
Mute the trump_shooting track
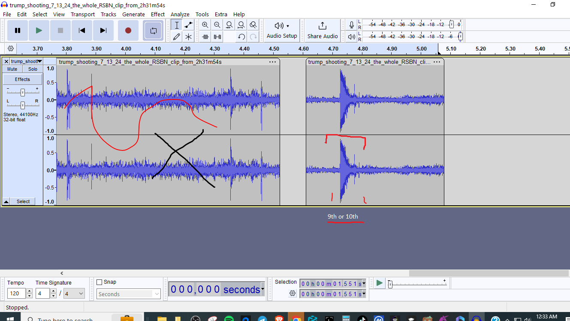[12, 69]
